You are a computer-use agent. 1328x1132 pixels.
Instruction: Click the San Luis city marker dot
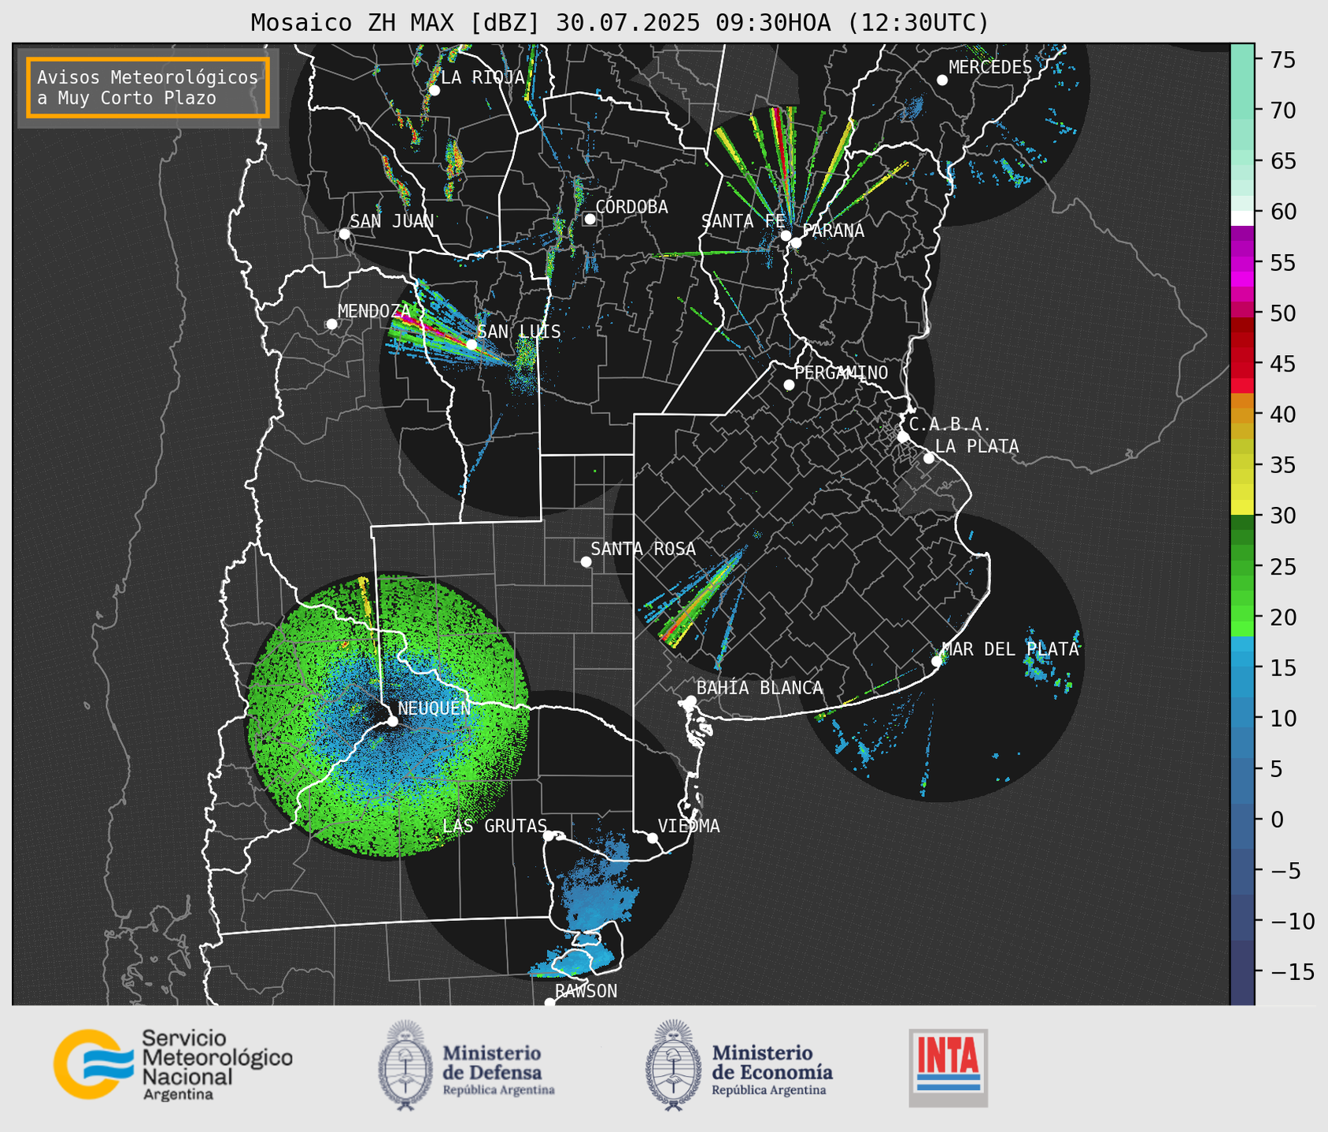click(471, 344)
